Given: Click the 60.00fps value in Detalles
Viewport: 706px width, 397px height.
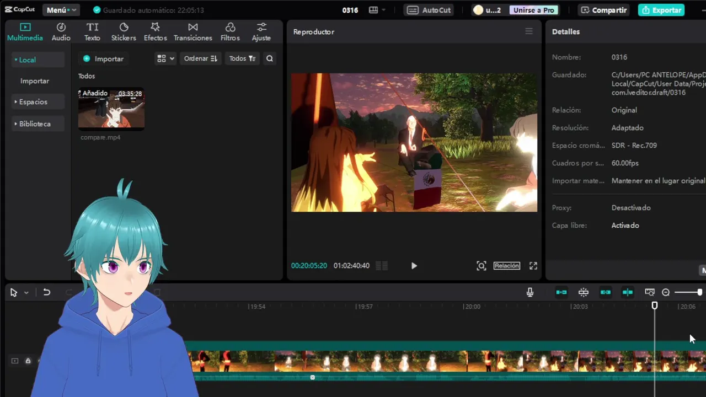Looking at the screenshot, I should 625,163.
